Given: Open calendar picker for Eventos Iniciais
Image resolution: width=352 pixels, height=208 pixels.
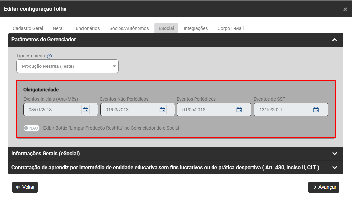Looking at the screenshot, I should click(85, 110).
